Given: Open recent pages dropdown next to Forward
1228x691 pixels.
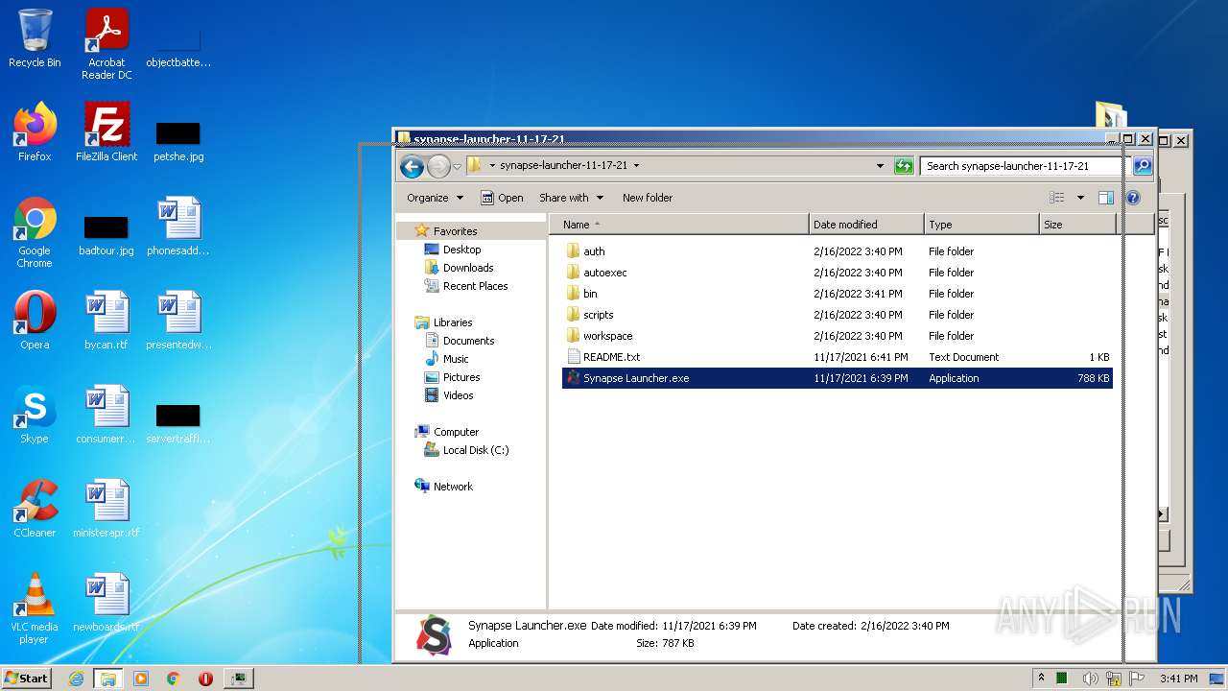Looking at the screenshot, I should [x=457, y=167].
